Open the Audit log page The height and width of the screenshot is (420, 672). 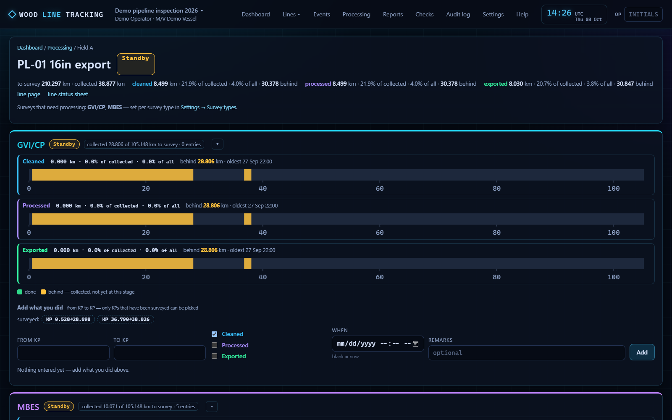click(x=458, y=14)
